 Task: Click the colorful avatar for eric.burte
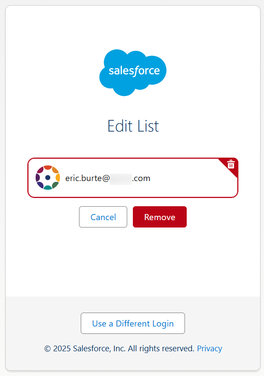coord(48,178)
